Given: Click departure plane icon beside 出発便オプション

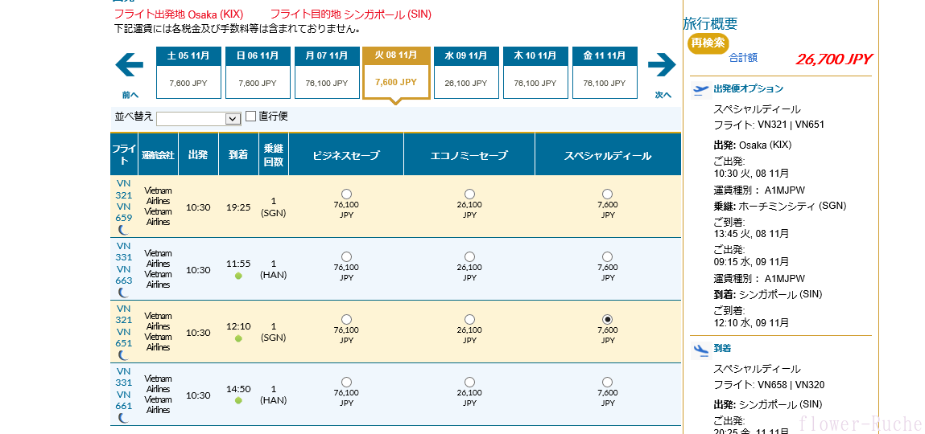Looking at the screenshot, I should 700,90.
